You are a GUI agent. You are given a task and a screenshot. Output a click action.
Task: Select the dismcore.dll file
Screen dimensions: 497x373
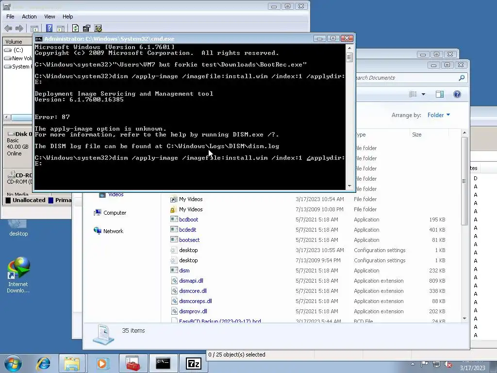[x=308, y=291]
